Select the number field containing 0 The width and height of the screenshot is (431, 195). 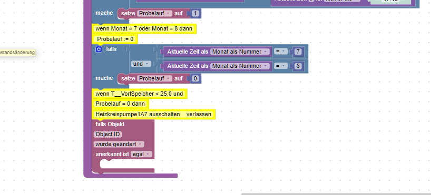click(195, 79)
